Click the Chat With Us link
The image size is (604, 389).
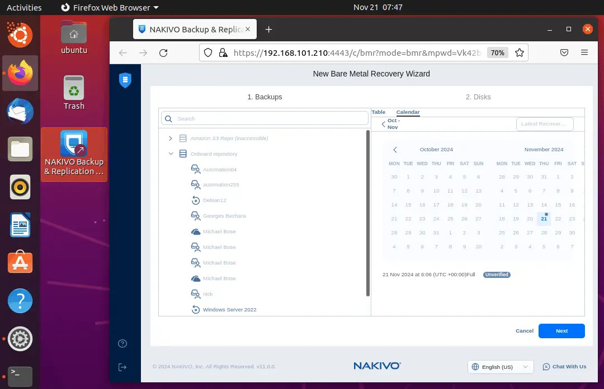(x=569, y=367)
